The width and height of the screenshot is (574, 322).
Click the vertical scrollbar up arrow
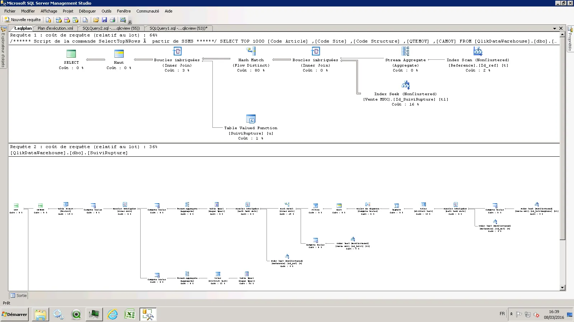click(562, 35)
